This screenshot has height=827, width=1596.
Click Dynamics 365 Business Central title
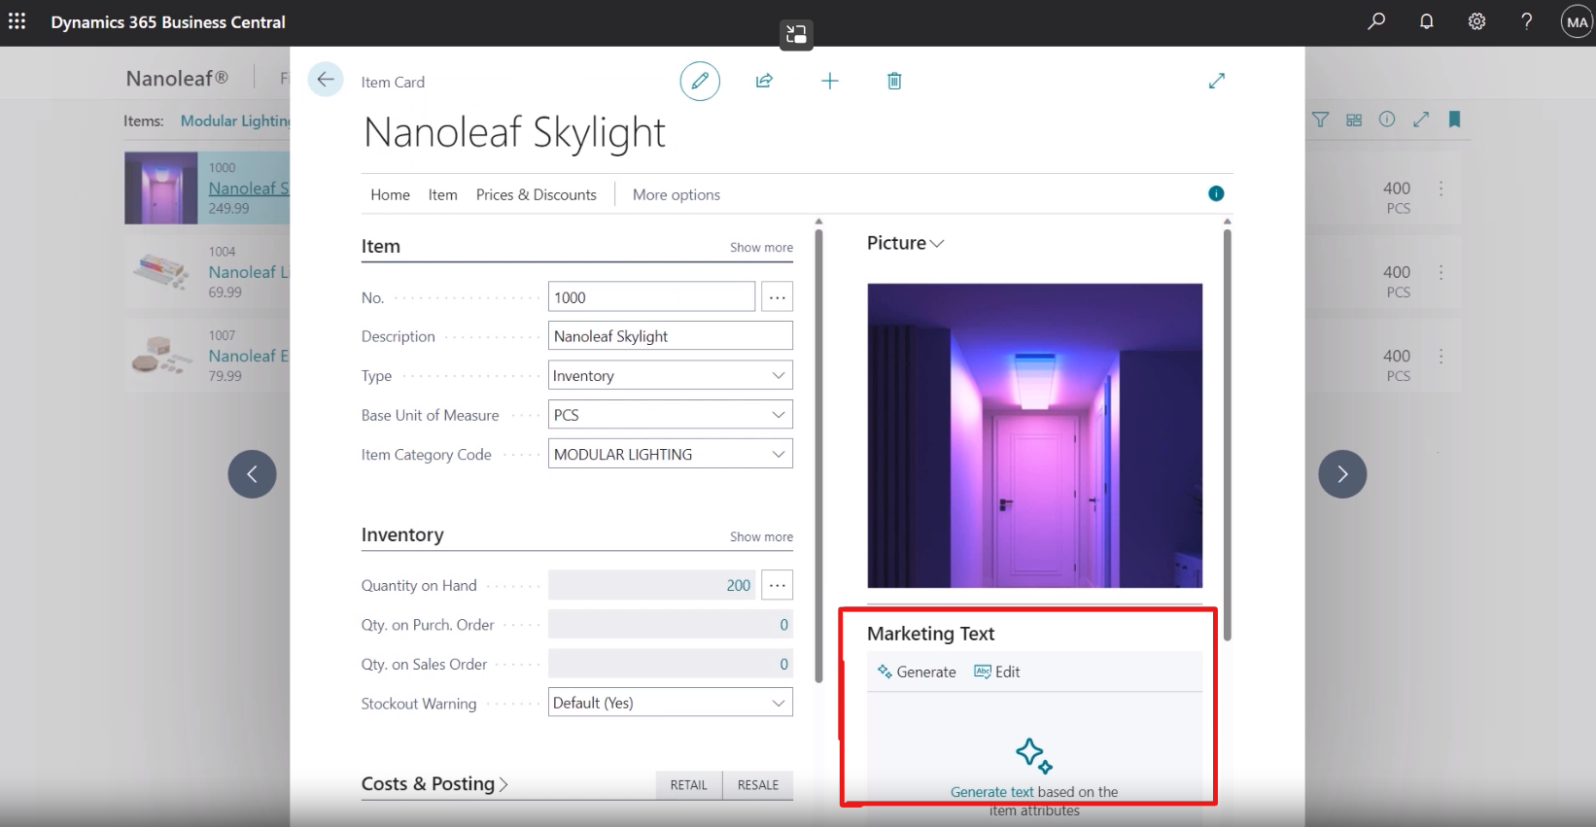(168, 21)
